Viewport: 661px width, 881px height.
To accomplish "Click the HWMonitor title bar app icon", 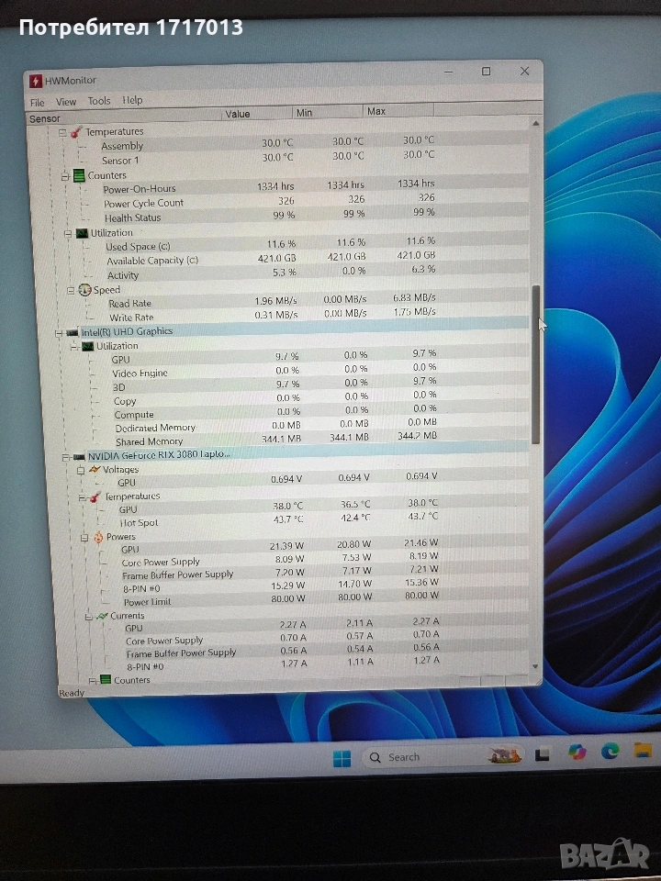I will point(37,81).
